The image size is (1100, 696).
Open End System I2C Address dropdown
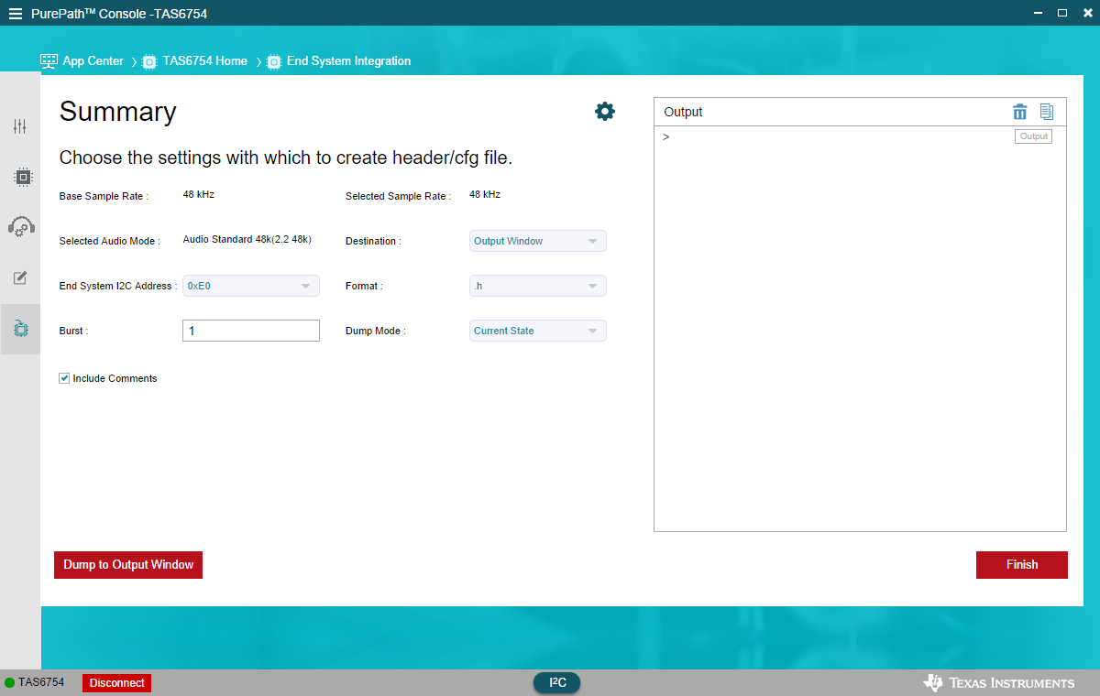coord(251,286)
